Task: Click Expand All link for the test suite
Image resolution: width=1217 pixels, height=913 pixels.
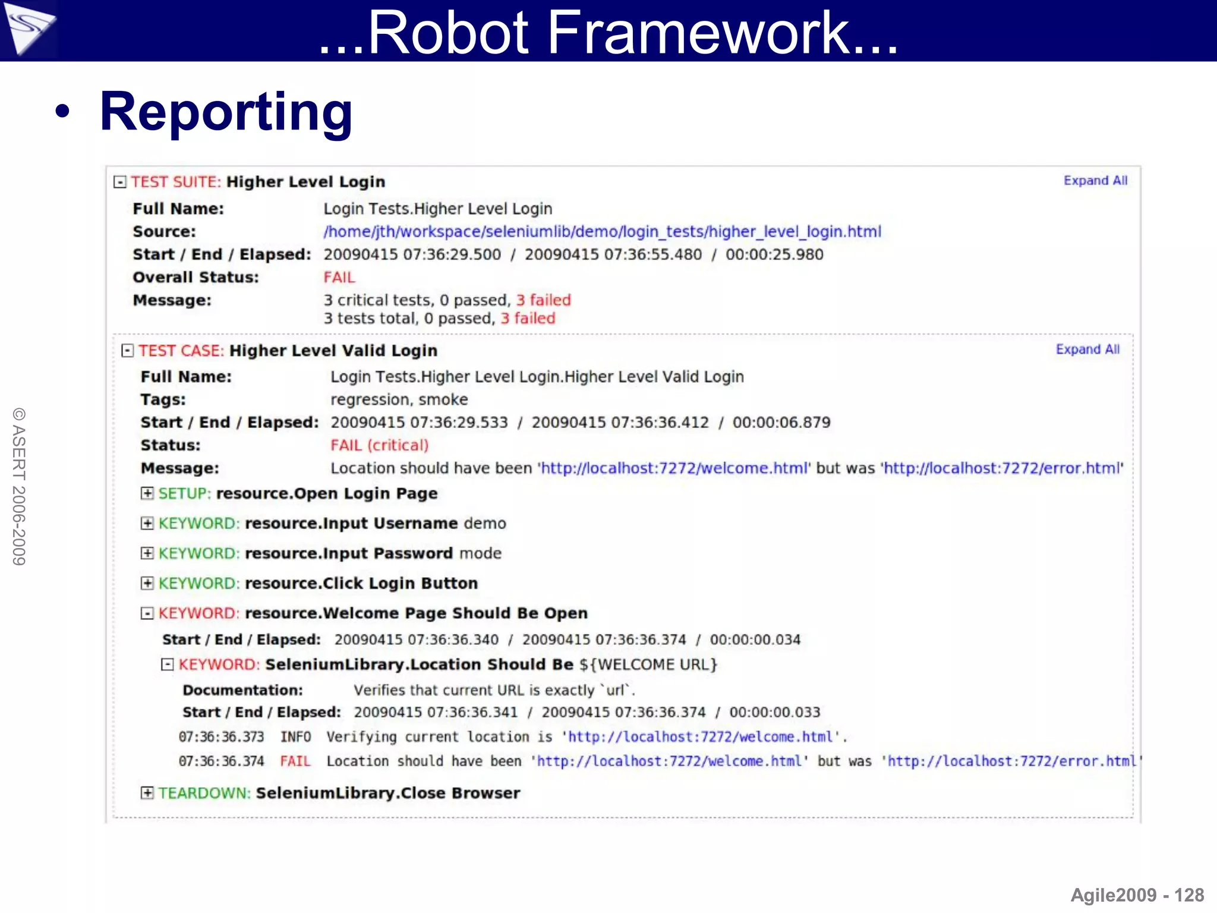Action: coord(1095,181)
